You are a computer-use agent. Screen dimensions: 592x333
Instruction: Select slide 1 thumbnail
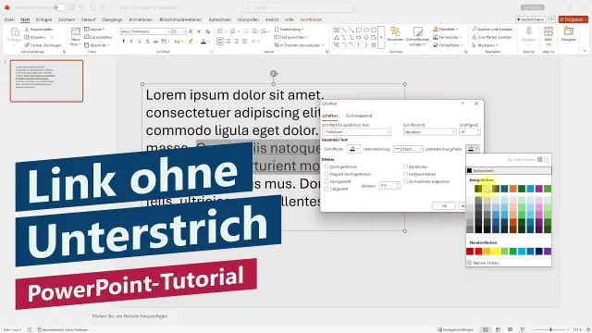click(x=46, y=80)
